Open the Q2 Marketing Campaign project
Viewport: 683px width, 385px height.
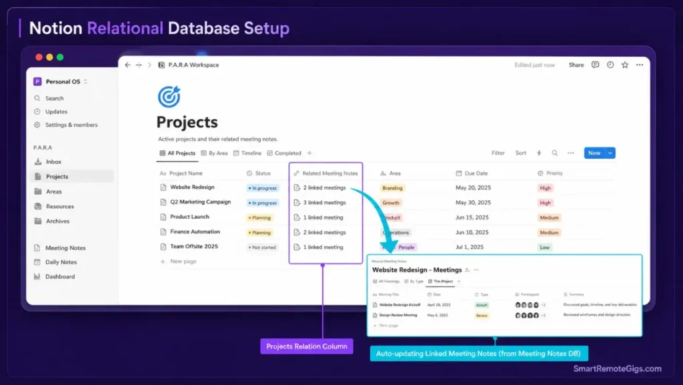200,202
